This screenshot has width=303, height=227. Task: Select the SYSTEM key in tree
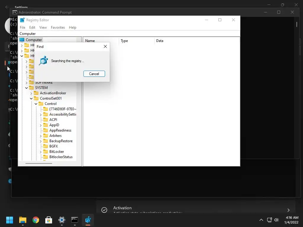[x=41, y=87]
